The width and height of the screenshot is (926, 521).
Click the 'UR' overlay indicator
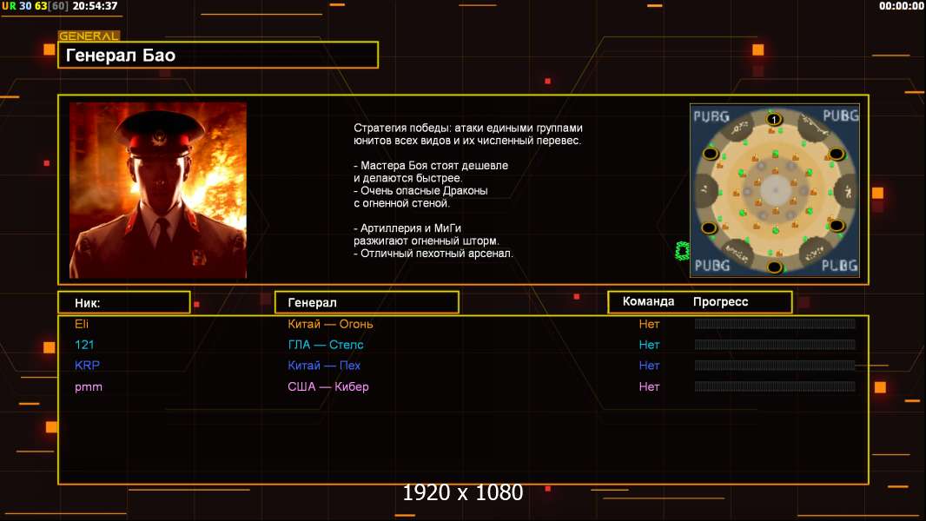click(x=9, y=6)
